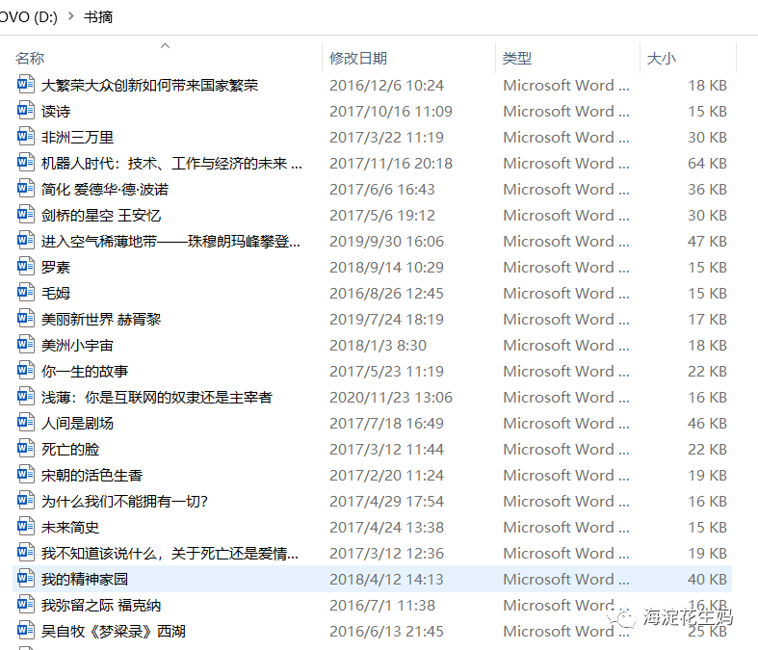Sort files by 修改日期 column header

pyautogui.click(x=358, y=59)
